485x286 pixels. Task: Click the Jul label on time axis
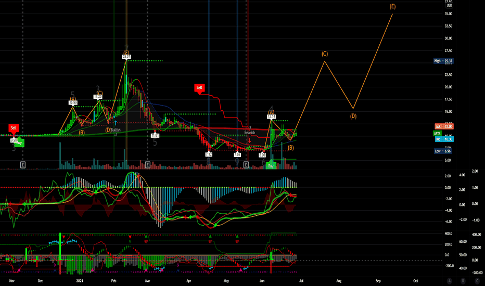point(301,281)
